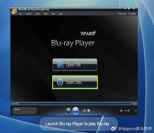Click the Register key icon
Screen dimensions: 154x133
pos(129,14)
